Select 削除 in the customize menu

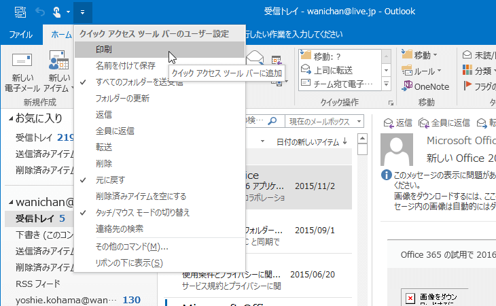[x=160, y=164]
